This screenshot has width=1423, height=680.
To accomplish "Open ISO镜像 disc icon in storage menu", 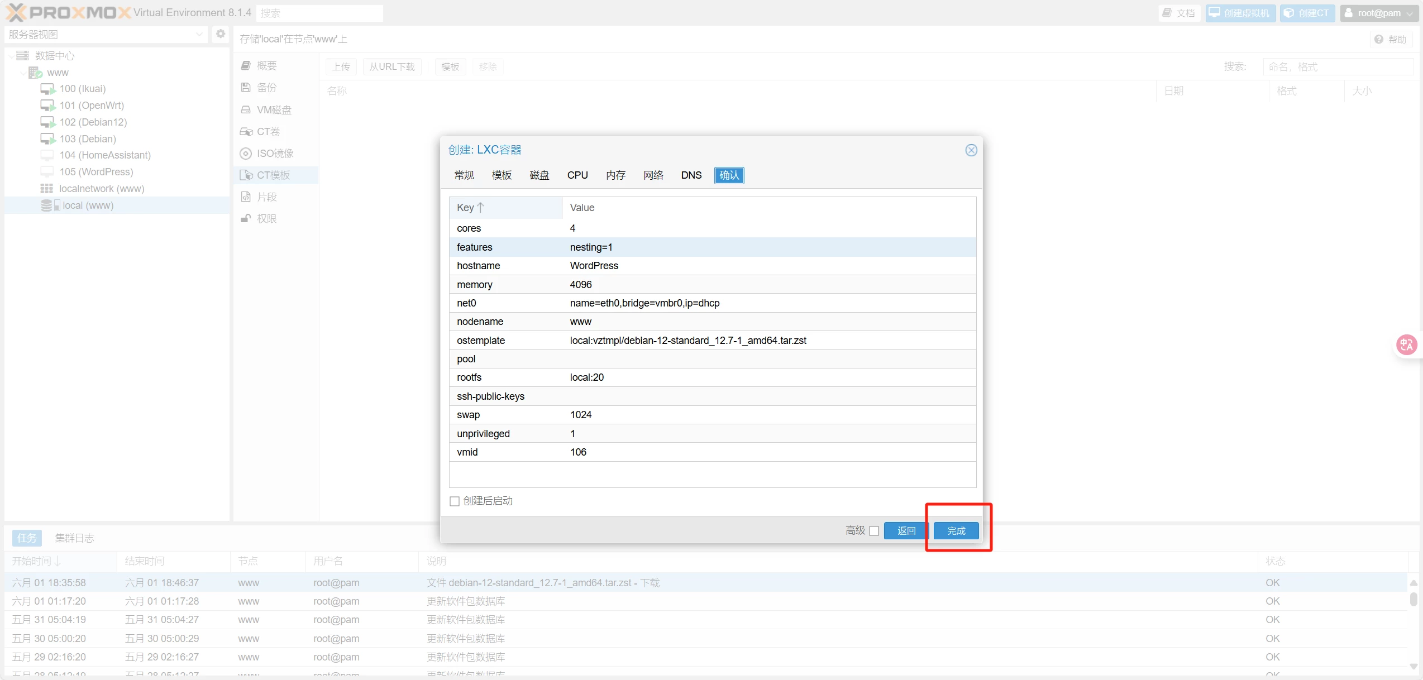I will [x=246, y=154].
